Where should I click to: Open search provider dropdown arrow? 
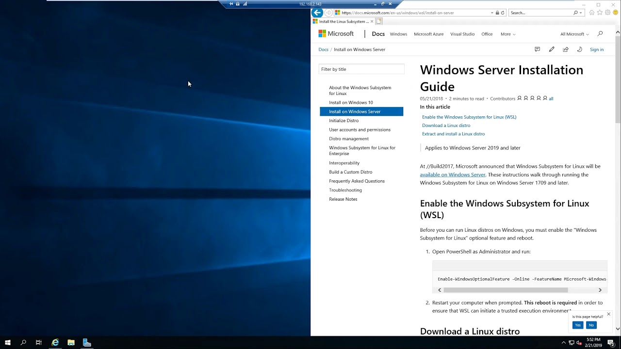click(581, 13)
